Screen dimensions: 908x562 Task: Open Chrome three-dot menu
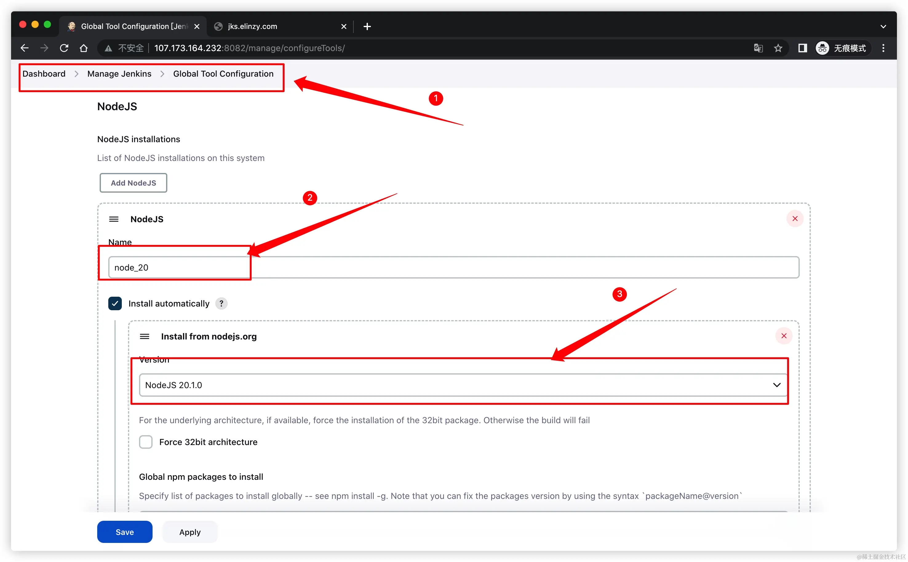pos(883,48)
